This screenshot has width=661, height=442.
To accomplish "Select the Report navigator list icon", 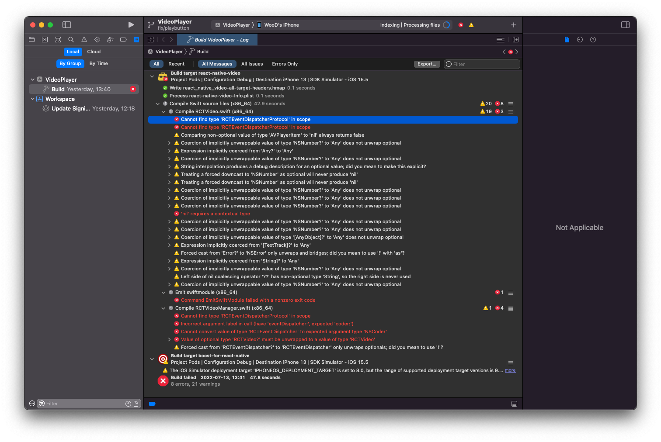I will click(136, 39).
